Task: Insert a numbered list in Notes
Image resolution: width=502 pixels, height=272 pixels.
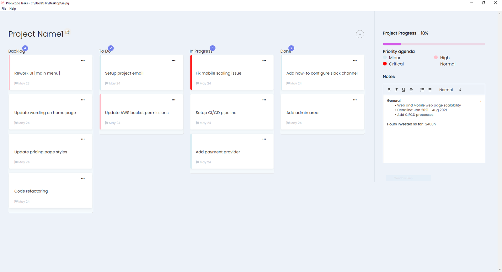Action: point(422,90)
